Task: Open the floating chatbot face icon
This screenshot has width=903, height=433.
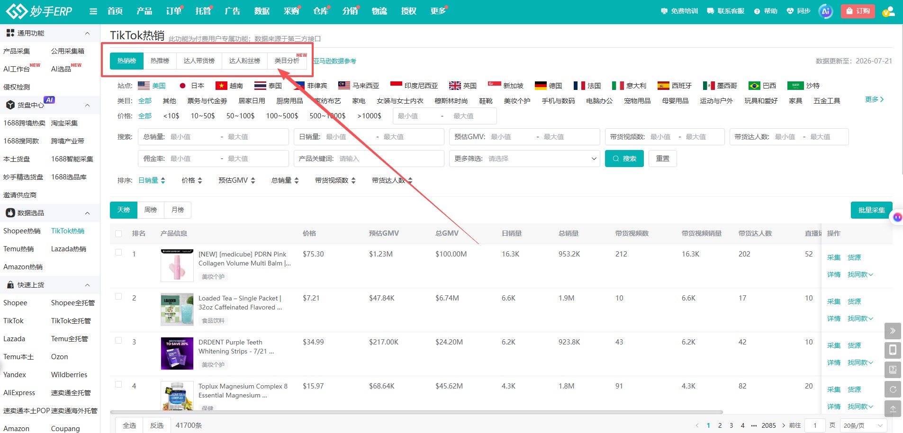Action: click(x=897, y=217)
